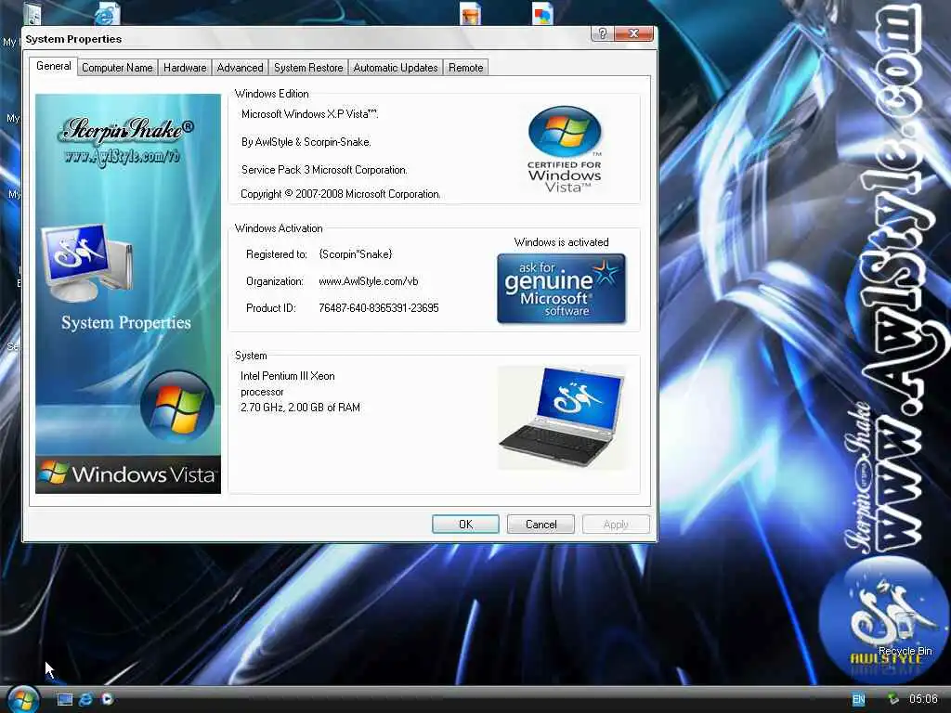The height and width of the screenshot is (713, 951).
Task: Click the greyed-out Apply button
Action: pyautogui.click(x=616, y=524)
